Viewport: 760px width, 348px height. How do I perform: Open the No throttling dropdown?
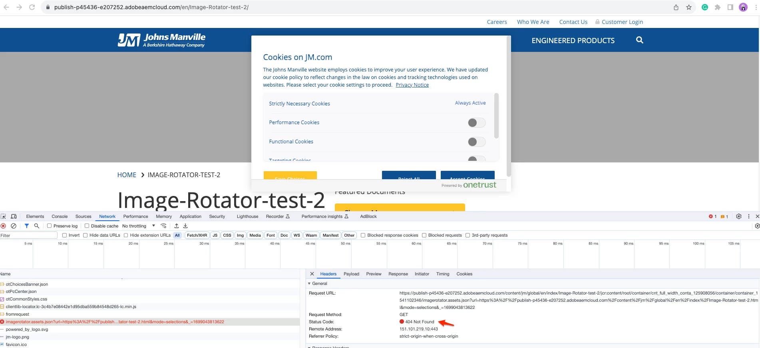[139, 226]
